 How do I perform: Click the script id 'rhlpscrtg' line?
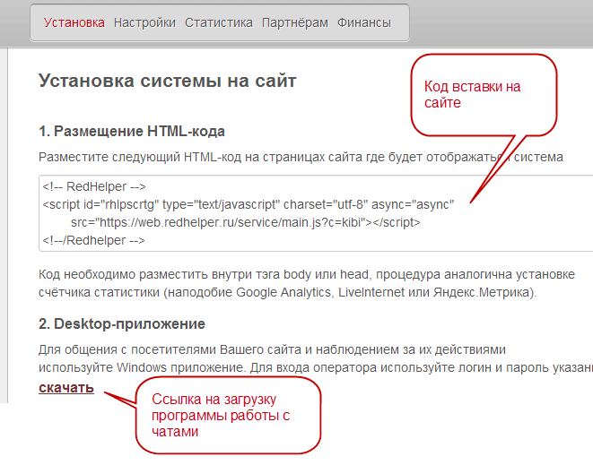coord(249,205)
